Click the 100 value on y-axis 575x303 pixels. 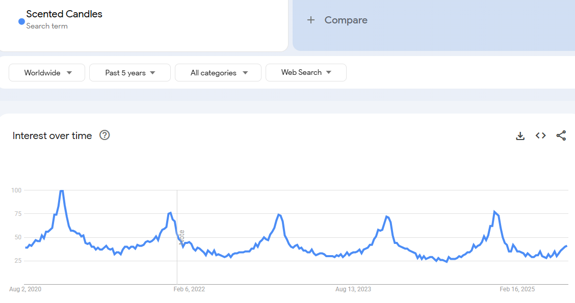pyautogui.click(x=16, y=190)
